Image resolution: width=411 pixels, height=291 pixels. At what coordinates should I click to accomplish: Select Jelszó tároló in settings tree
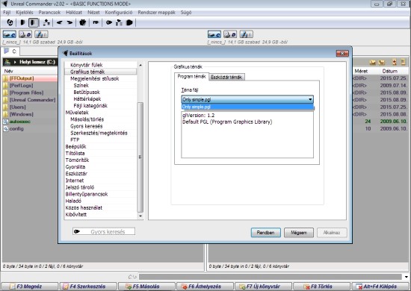coord(80,187)
